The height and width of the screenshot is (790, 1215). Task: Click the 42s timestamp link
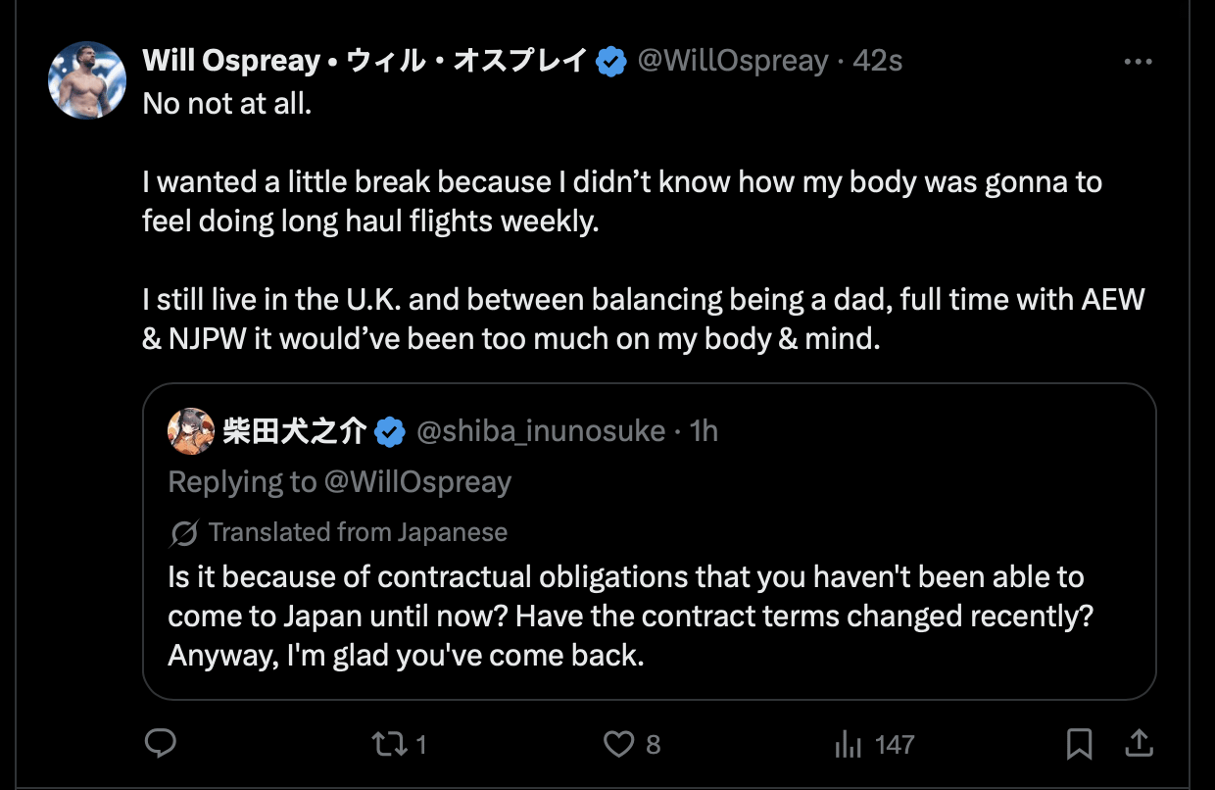coord(878,62)
